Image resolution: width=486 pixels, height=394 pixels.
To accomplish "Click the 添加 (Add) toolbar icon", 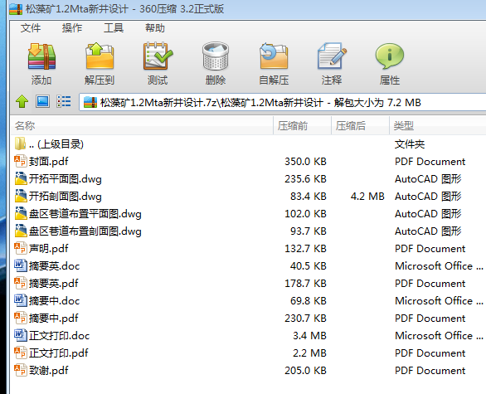I will 41,56.
